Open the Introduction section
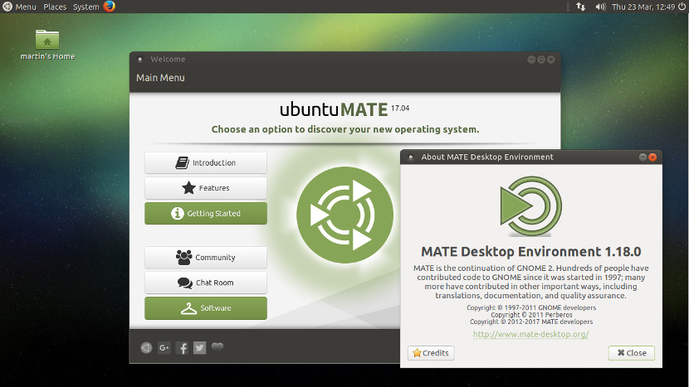Image resolution: width=689 pixels, height=387 pixels. point(206,163)
